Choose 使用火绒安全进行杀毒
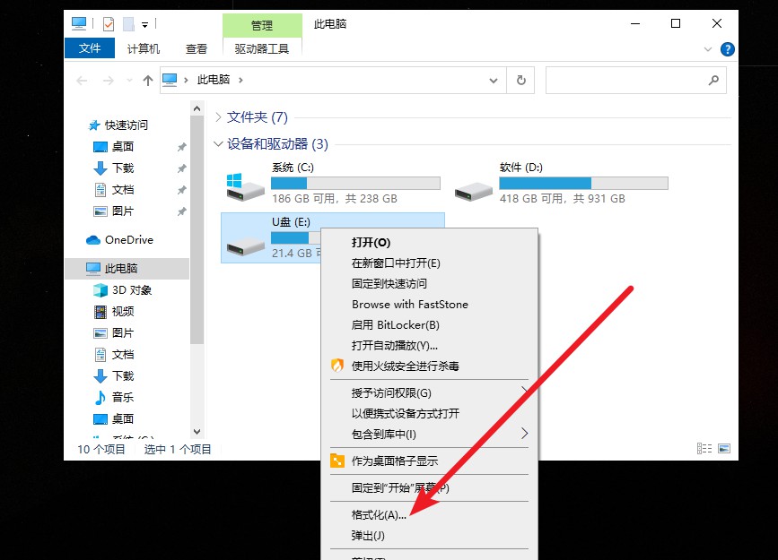Viewport: 778px width, 560px height. pyautogui.click(x=429, y=366)
